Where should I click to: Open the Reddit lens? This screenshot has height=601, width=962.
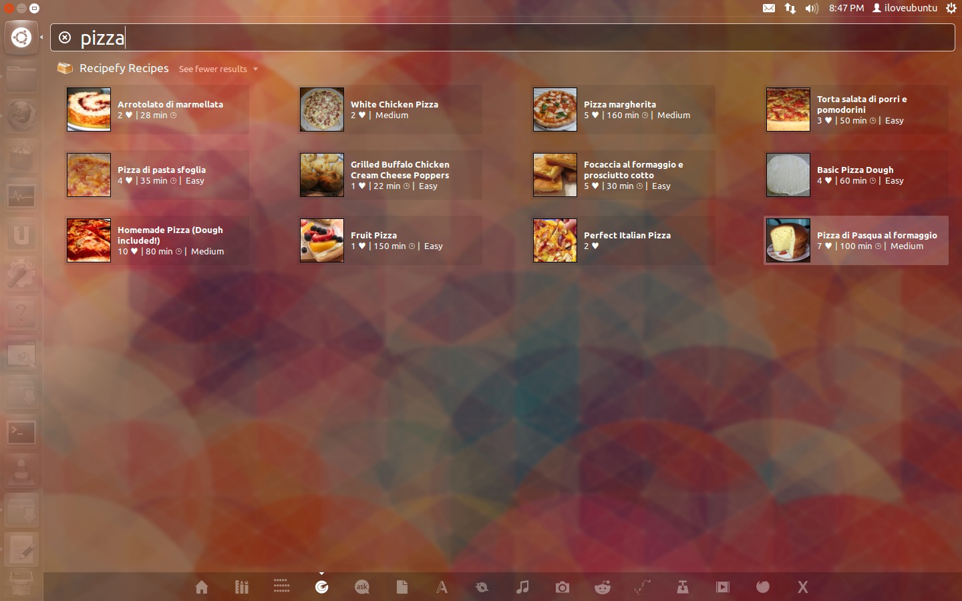[x=603, y=587]
